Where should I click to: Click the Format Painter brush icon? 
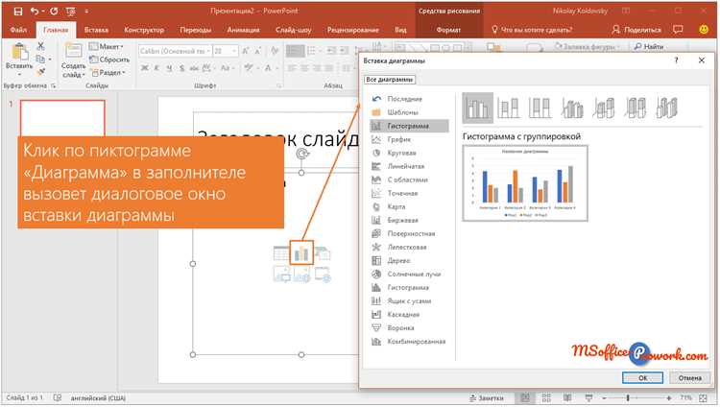41,72
